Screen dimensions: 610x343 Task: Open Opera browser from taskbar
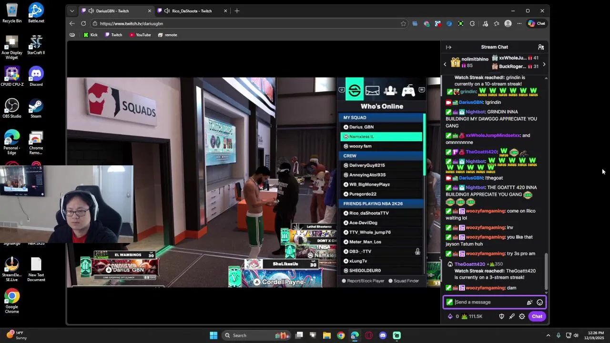[369, 335]
